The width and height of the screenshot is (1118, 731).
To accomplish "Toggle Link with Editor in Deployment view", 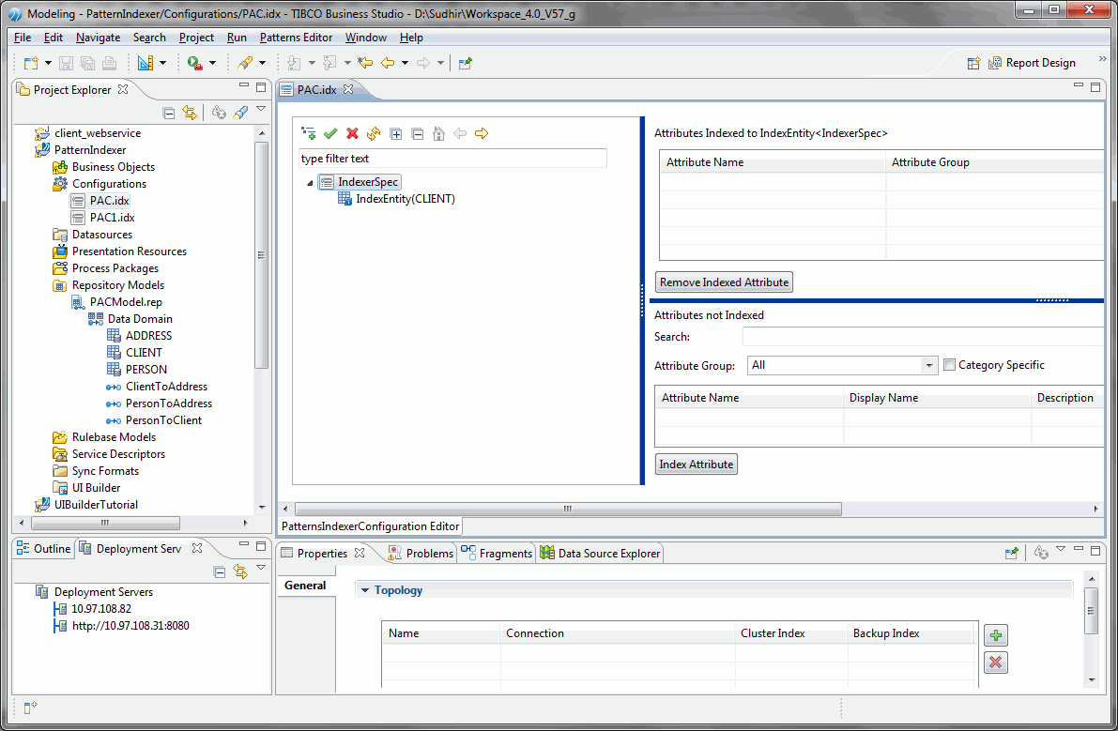I will 240,572.
